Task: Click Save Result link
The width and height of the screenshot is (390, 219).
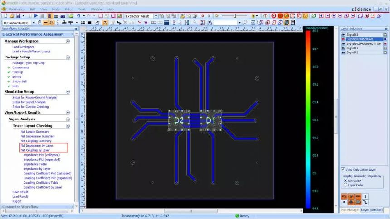Action: coord(20,192)
